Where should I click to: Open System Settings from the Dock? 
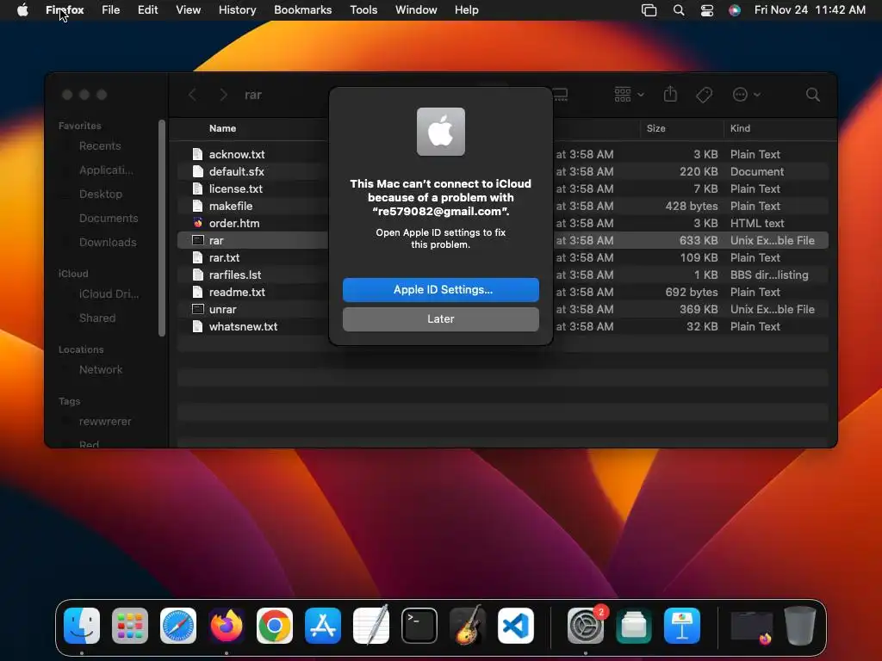[x=586, y=626]
